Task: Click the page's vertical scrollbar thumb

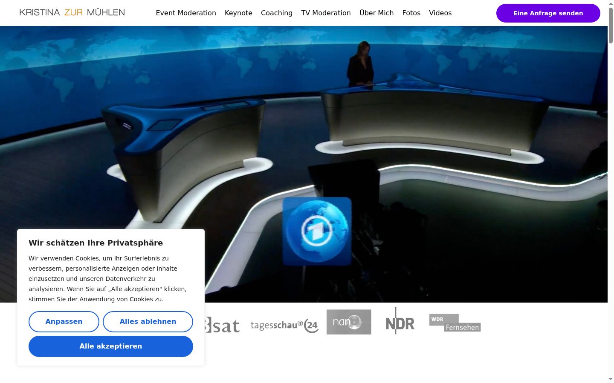Action: pyautogui.click(x=611, y=26)
